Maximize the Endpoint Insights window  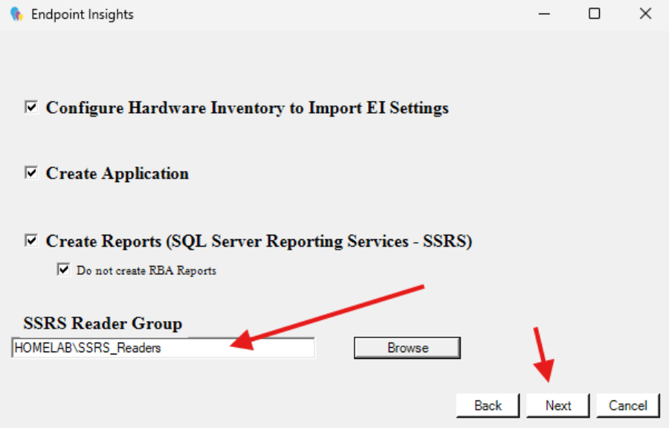point(595,13)
